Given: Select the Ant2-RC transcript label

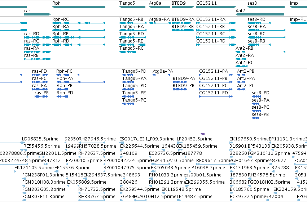Looking at the screenshot, I should [245, 63].
